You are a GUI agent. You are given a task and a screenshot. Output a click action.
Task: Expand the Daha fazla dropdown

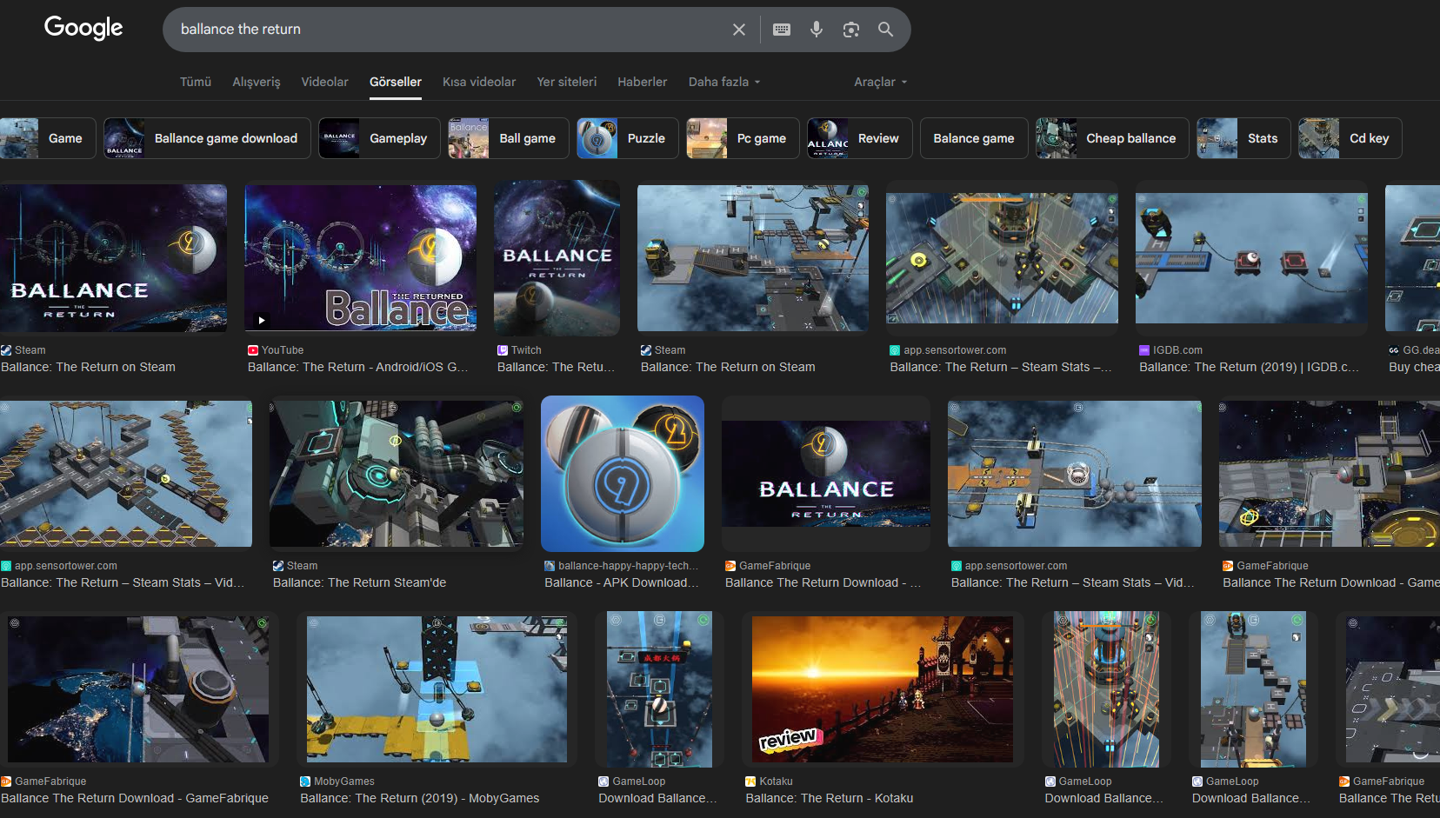[x=723, y=82]
